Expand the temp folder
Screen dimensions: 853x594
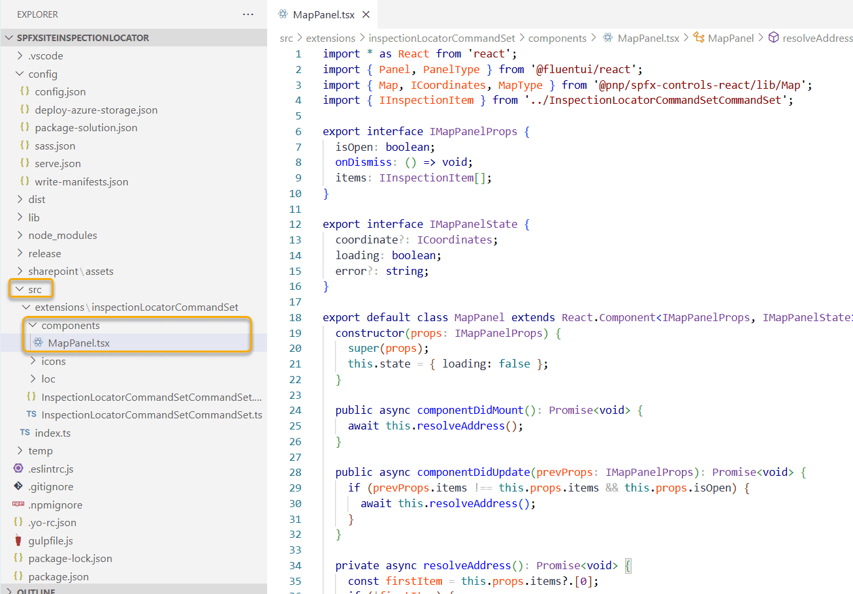pyautogui.click(x=20, y=450)
